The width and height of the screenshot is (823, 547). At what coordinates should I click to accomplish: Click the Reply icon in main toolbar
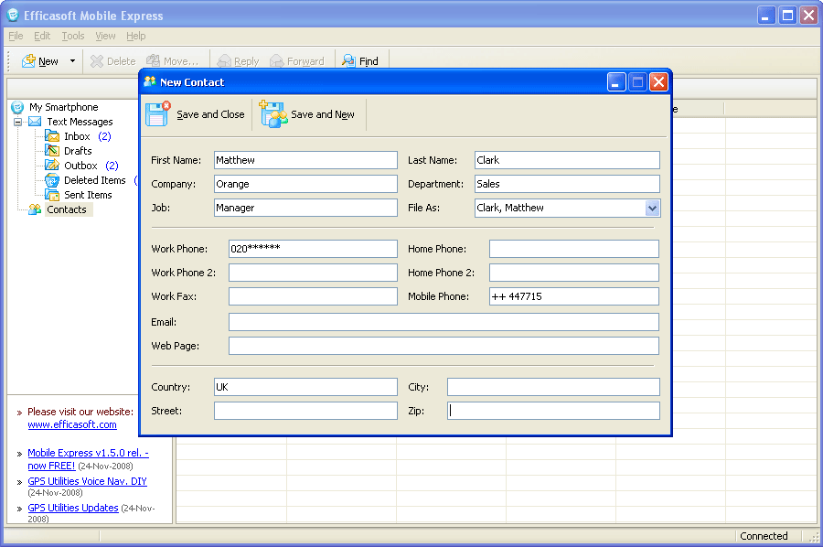224,61
